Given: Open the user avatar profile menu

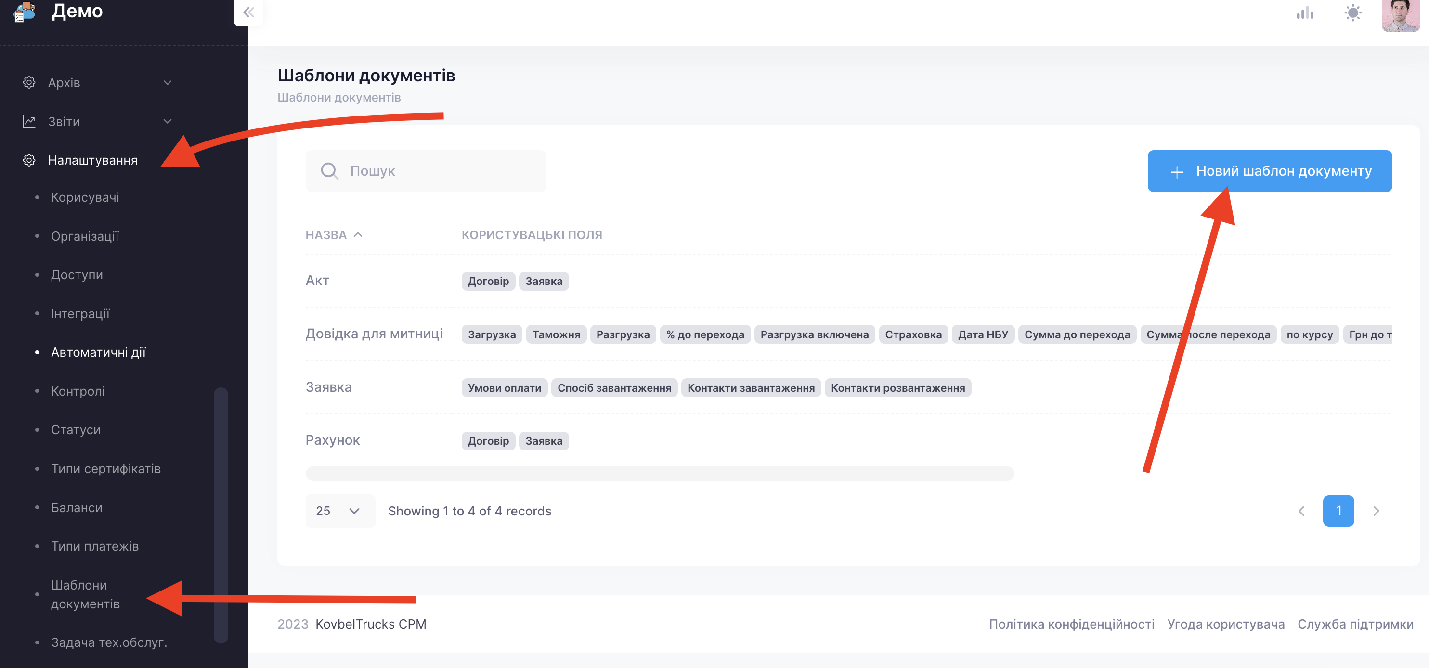Looking at the screenshot, I should point(1400,15).
